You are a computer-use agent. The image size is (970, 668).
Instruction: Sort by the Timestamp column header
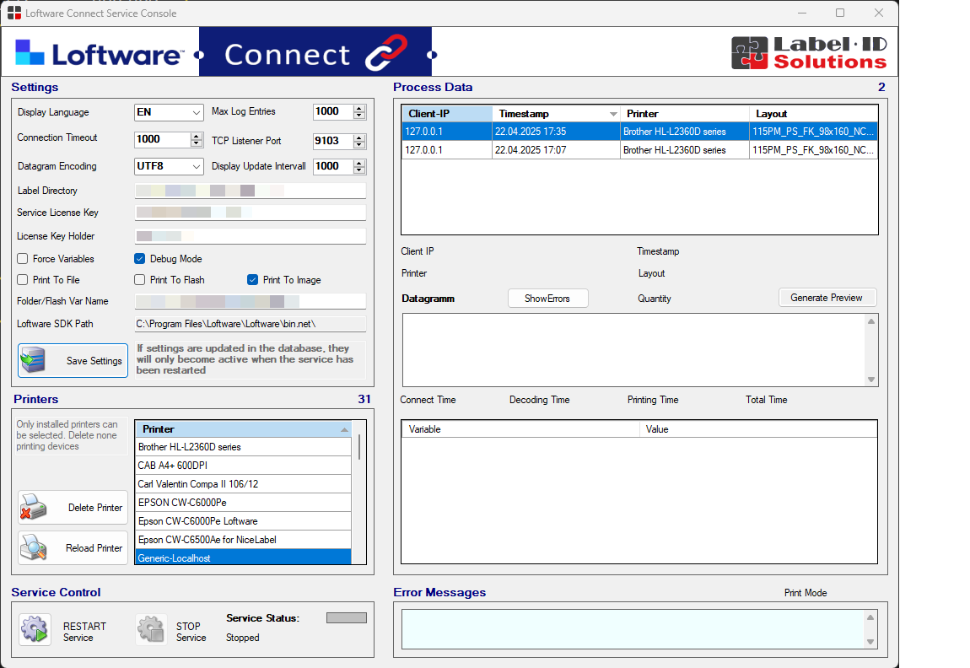coord(556,114)
